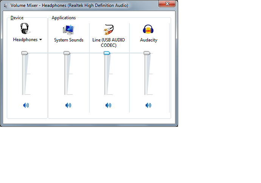Click the Audacity volume slider handle
The image size is (261, 183).
click(147, 53)
